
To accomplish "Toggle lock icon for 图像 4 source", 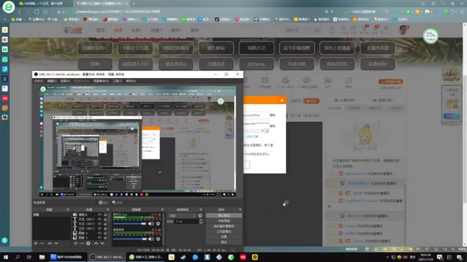I will [x=105, y=233].
